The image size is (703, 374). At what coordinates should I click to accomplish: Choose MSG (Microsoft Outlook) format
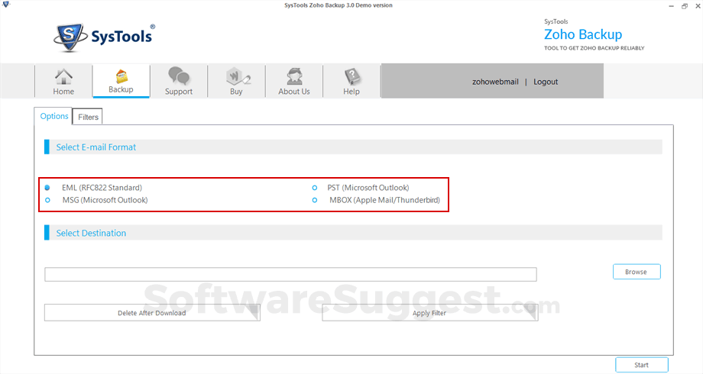click(47, 200)
